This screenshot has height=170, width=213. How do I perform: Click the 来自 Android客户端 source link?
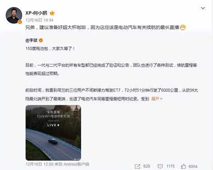pyautogui.click(x=72, y=164)
